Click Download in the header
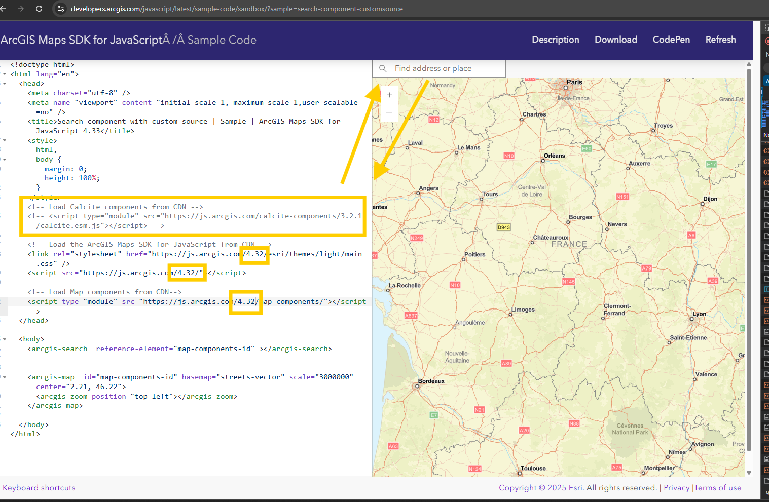Image resolution: width=769 pixels, height=502 pixels. click(615, 40)
